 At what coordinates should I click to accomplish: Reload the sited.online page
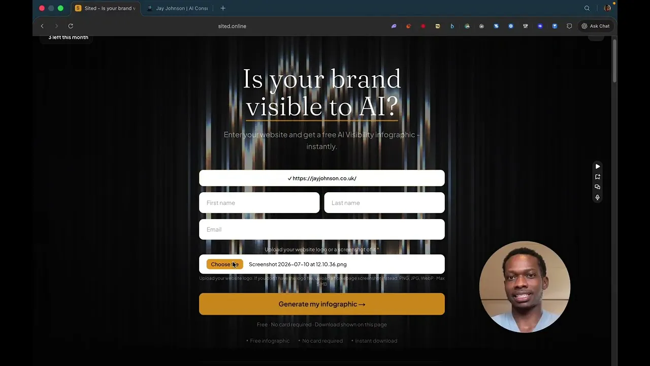tap(71, 26)
